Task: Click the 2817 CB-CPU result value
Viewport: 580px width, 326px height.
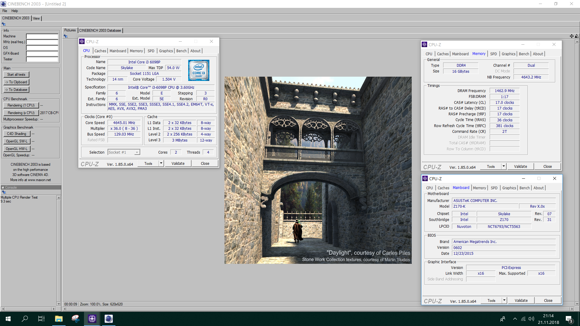Action: 49,113
